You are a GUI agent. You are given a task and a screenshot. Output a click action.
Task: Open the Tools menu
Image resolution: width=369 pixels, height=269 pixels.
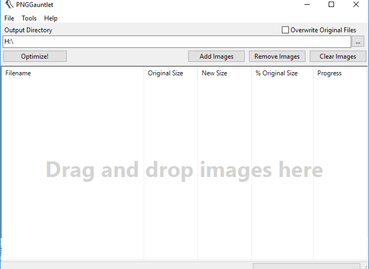click(29, 18)
